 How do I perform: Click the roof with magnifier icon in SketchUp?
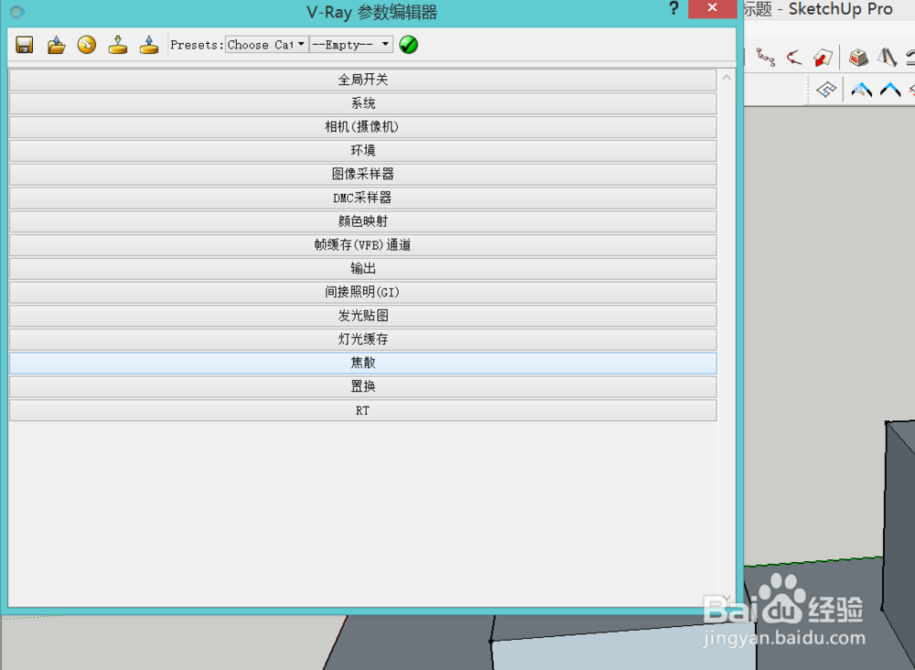tap(862, 90)
